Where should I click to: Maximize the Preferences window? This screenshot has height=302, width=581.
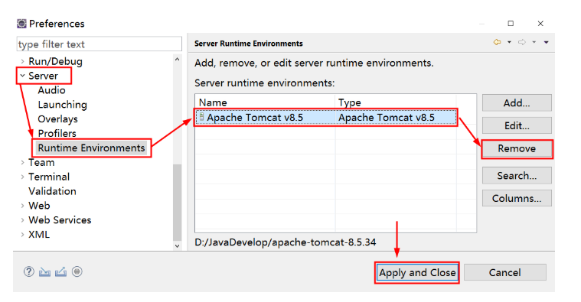pos(511,23)
